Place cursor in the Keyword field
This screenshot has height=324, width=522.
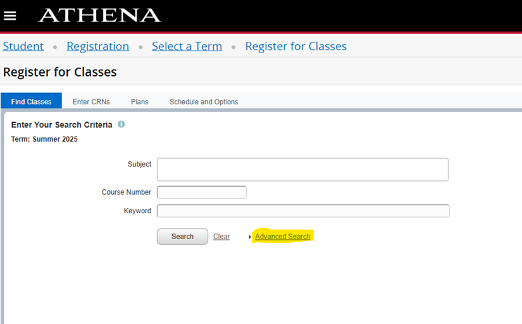[x=302, y=211]
